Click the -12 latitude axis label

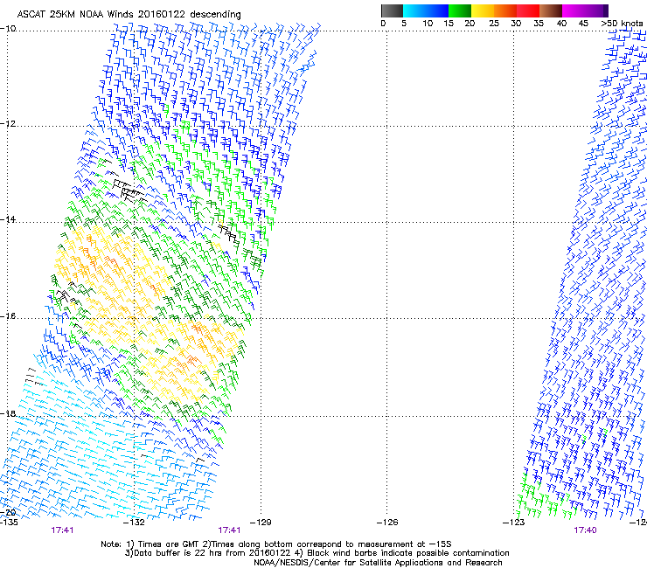point(8,124)
